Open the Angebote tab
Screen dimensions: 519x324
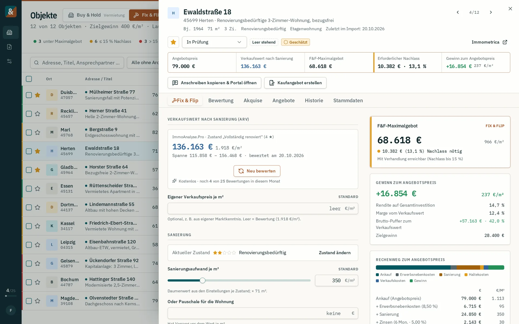tap(284, 100)
